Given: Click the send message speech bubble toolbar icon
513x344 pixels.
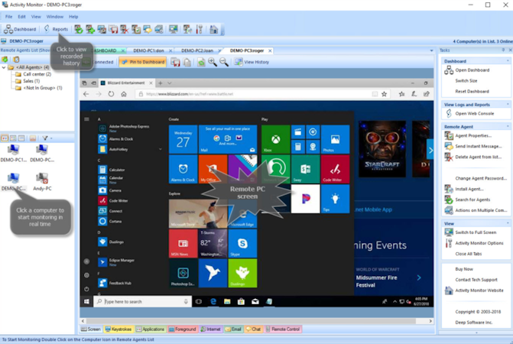Looking at the screenshot, I should [x=148, y=29].
